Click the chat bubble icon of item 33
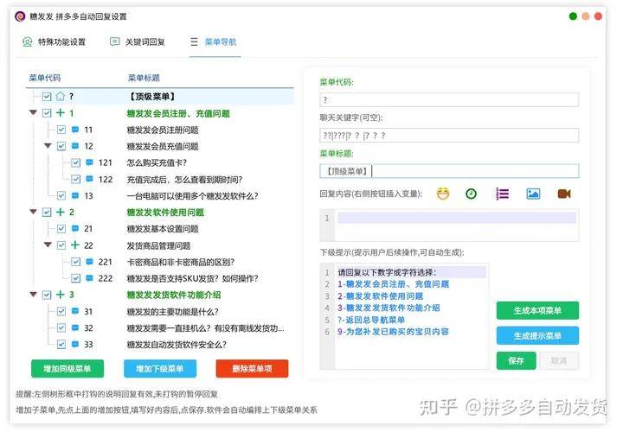The height and width of the screenshot is (432, 623). [75, 345]
